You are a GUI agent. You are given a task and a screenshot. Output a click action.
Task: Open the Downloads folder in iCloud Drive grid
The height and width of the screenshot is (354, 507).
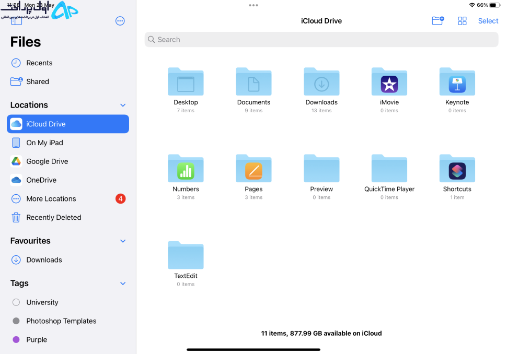click(321, 82)
